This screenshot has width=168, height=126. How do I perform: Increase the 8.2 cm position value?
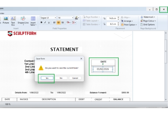(118, 23)
